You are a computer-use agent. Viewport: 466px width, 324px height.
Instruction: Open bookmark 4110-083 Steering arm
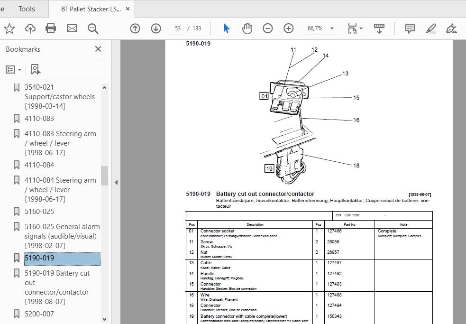click(60, 143)
